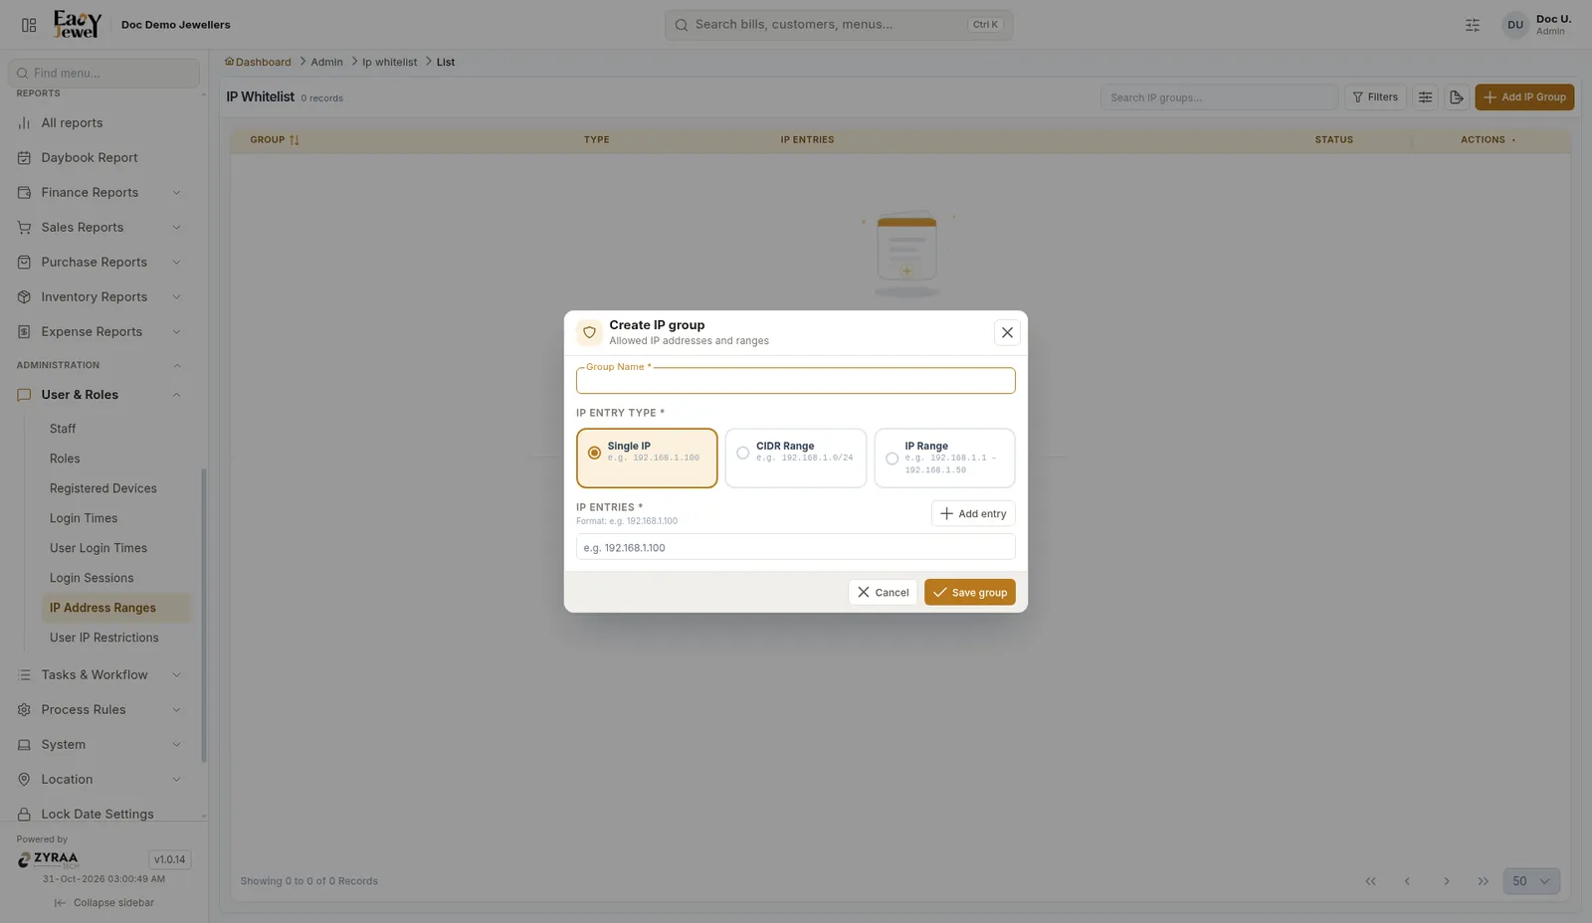Click the Add entry button
Image resolution: width=1592 pixels, height=923 pixels.
point(973,513)
